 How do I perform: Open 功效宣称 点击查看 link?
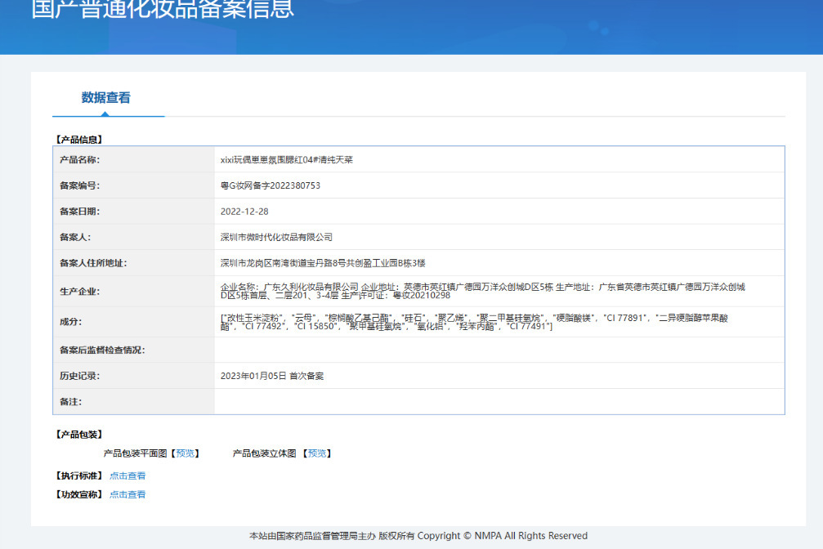[127, 494]
